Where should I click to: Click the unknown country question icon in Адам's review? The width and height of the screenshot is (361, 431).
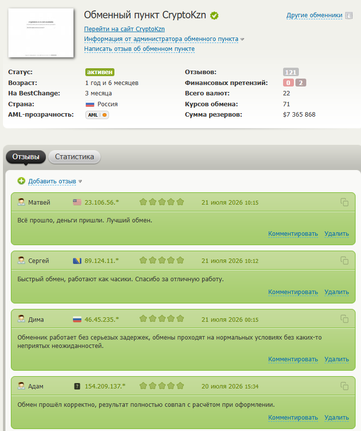77,386
